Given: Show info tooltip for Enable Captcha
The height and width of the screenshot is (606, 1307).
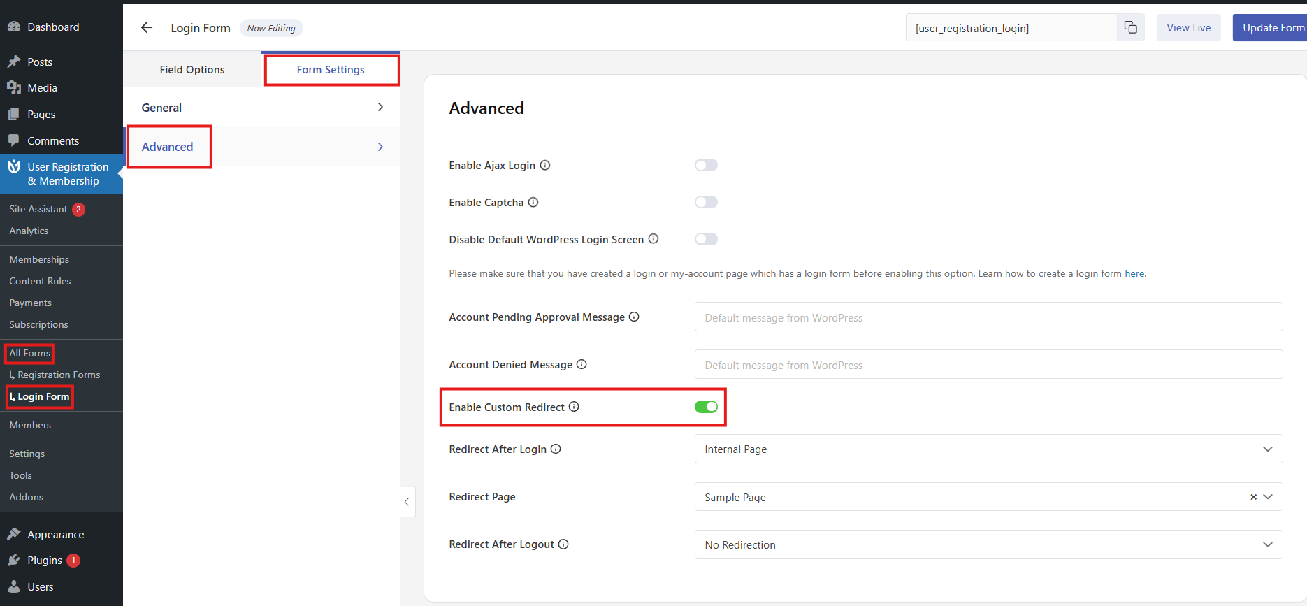Looking at the screenshot, I should coord(533,202).
